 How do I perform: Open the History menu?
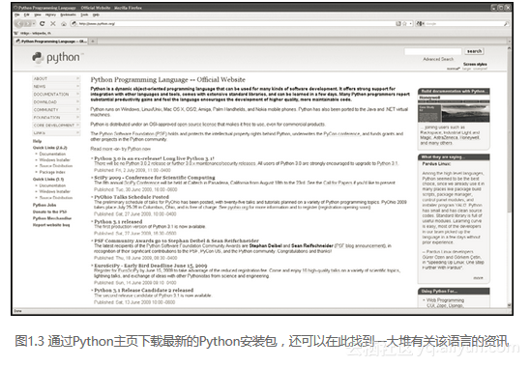coord(50,14)
